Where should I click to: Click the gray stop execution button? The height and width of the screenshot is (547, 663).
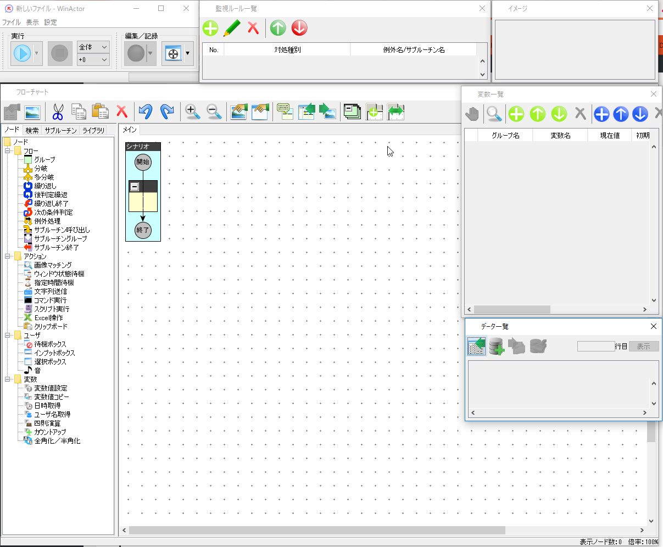[x=60, y=54]
